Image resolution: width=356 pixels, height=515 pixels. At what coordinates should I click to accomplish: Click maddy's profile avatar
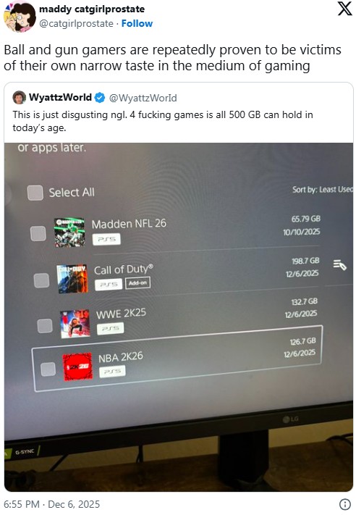[x=20, y=17]
